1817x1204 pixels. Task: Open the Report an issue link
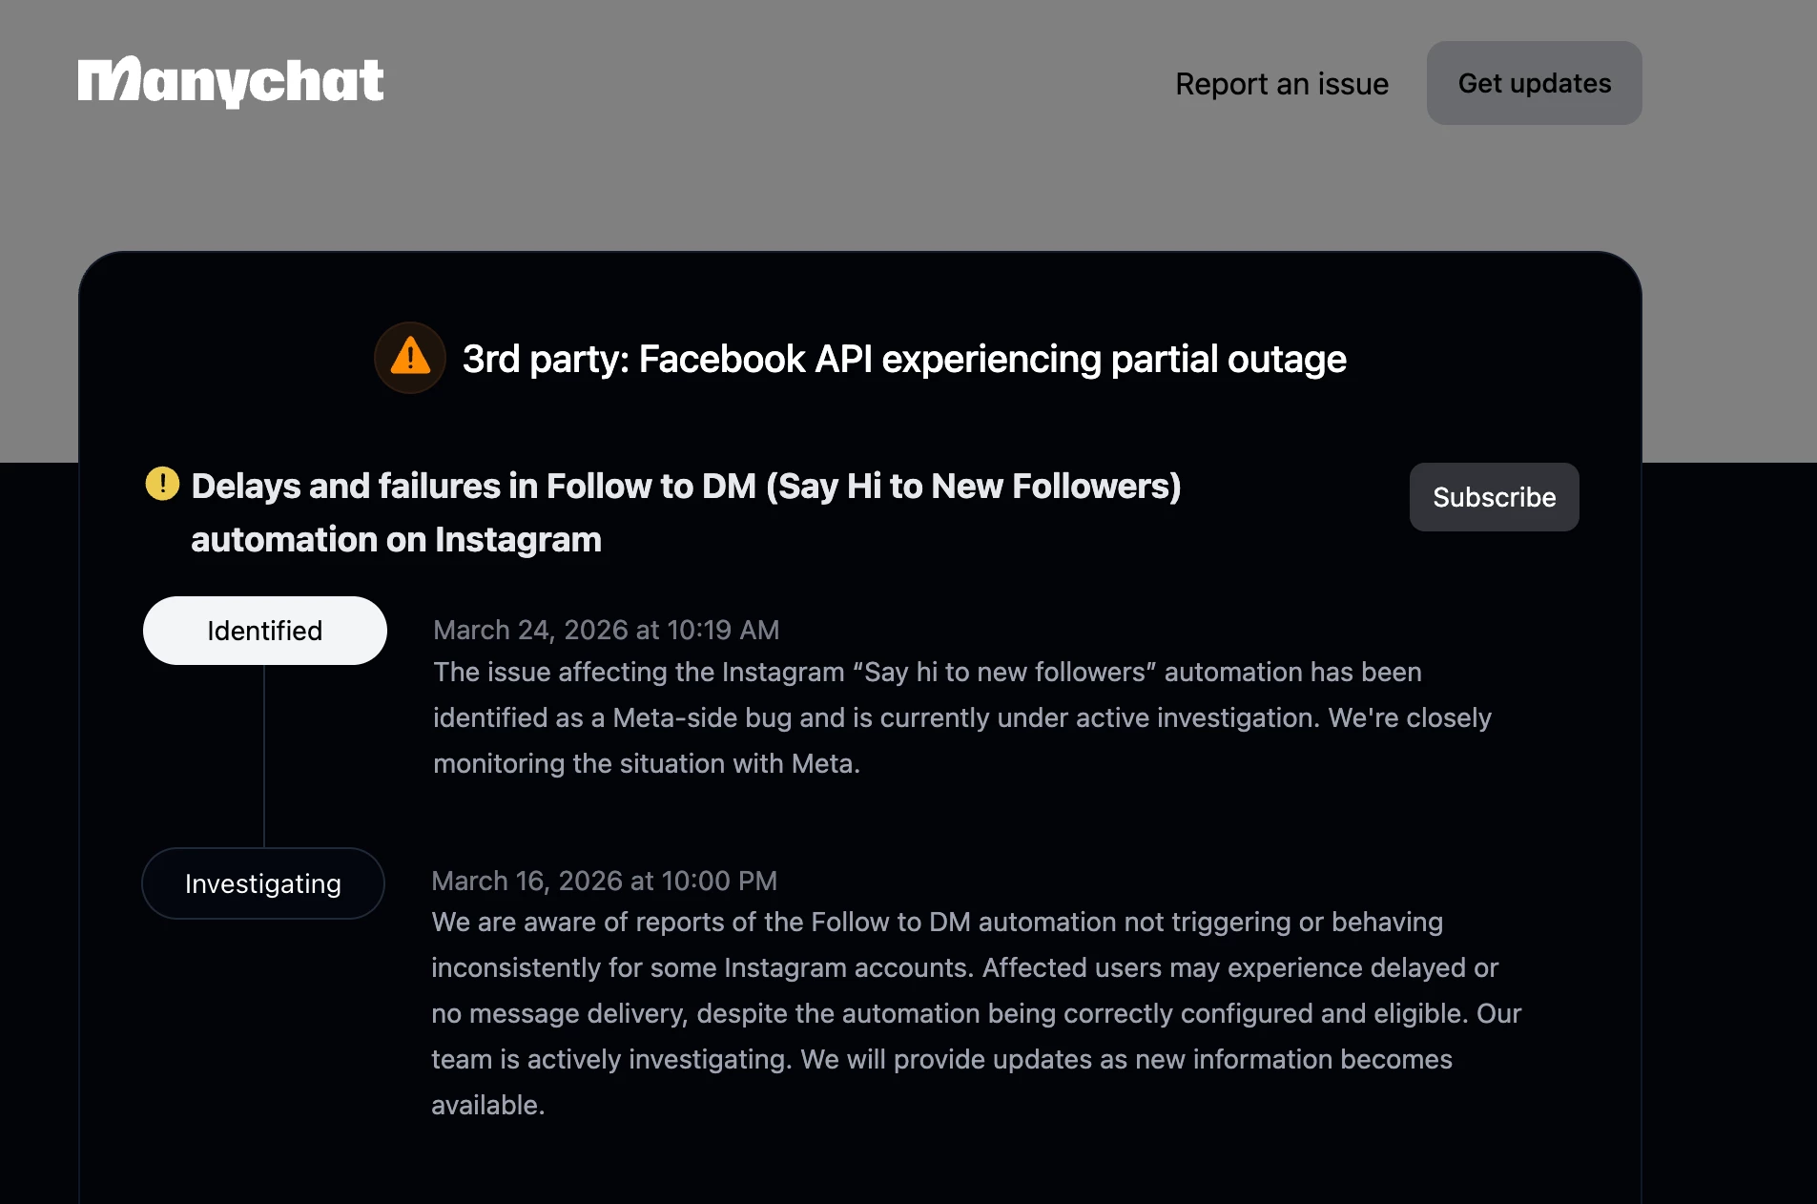click(1281, 84)
